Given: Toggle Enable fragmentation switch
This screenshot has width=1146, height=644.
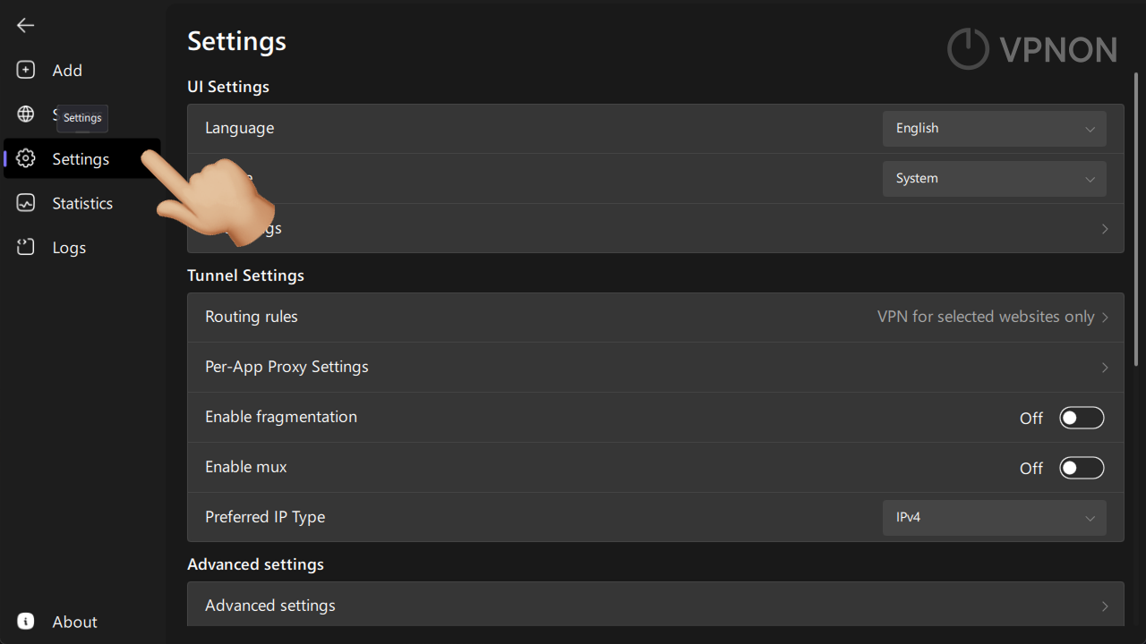Looking at the screenshot, I should tap(1082, 418).
